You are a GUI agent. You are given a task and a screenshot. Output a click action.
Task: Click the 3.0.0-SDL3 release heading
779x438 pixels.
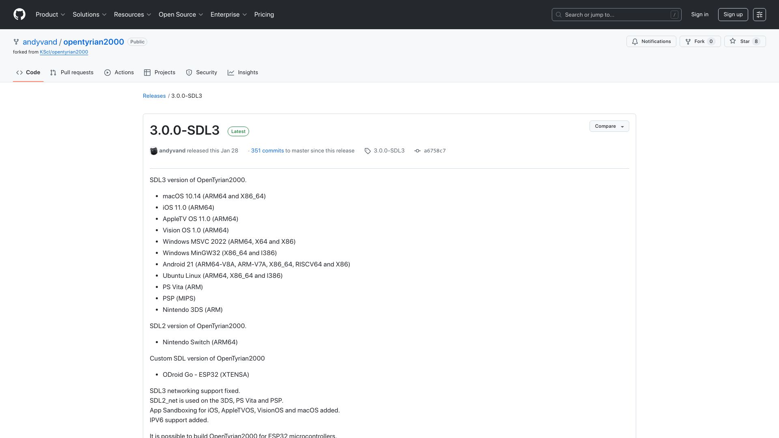tap(185, 130)
